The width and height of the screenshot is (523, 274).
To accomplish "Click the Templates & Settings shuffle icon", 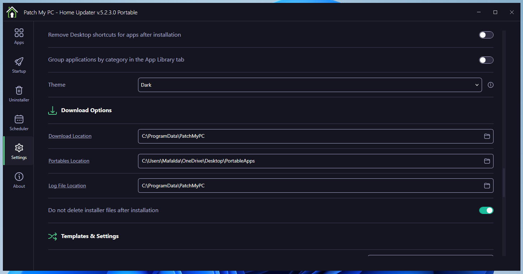I will coord(52,236).
